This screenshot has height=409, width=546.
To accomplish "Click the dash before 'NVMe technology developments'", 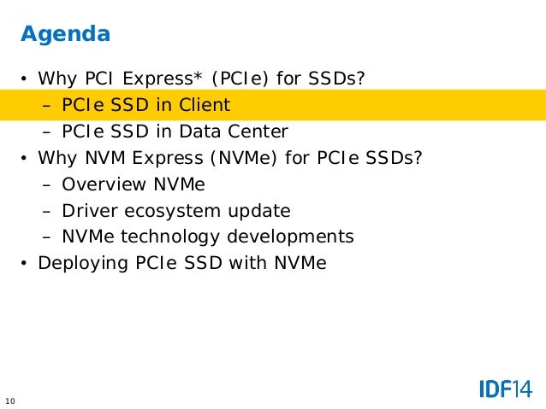I will click(x=47, y=237).
